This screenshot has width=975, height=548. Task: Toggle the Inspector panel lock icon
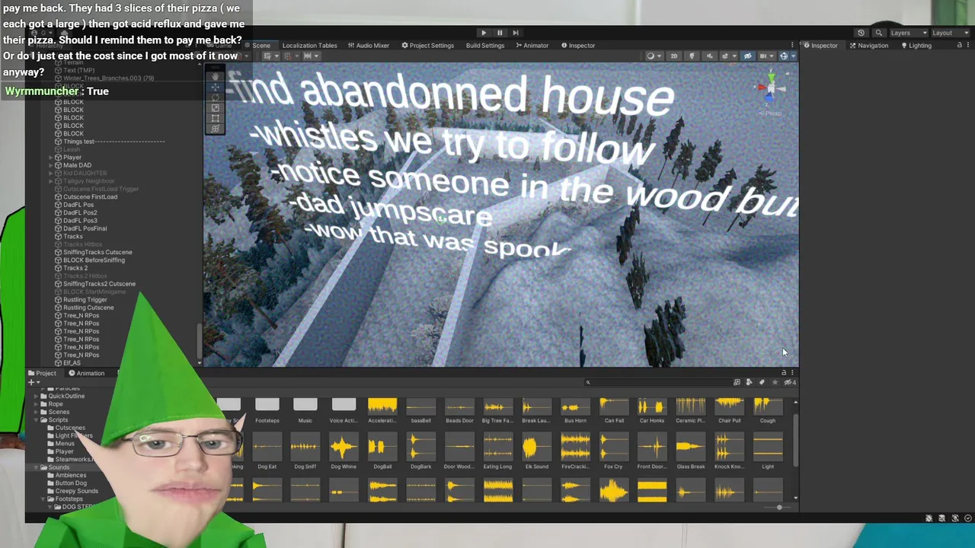click(x=959, y=45)
